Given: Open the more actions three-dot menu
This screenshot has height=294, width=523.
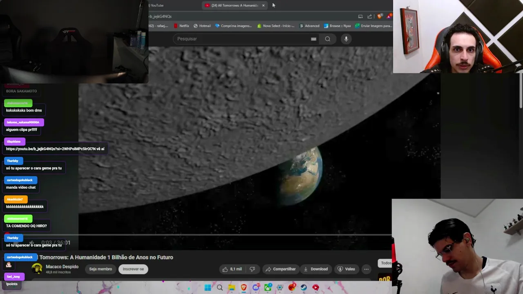Looking at the screenshot, I should click(366, 269).
